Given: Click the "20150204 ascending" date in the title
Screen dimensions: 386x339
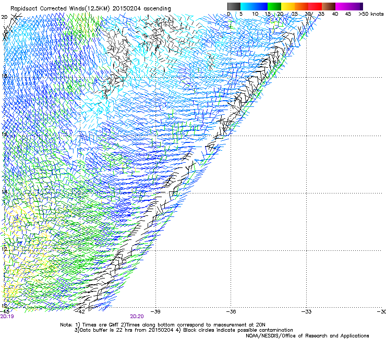Looking at the screenshot, I should click(x=141, y=9).
